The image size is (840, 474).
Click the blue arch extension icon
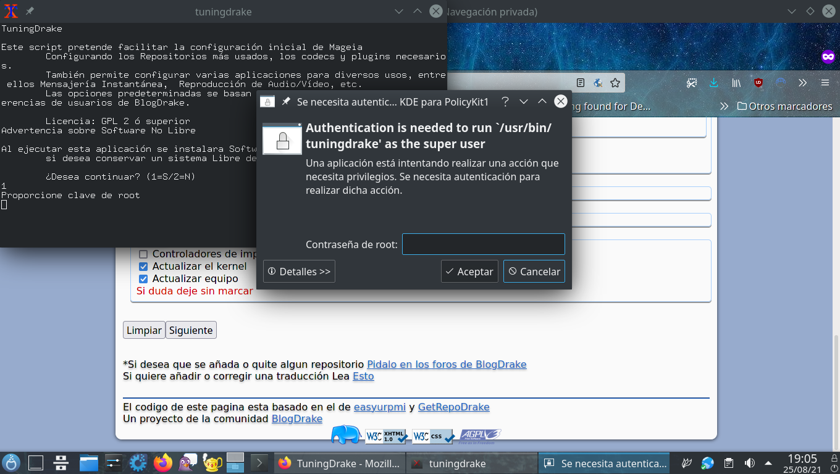[x=781, y=81]
